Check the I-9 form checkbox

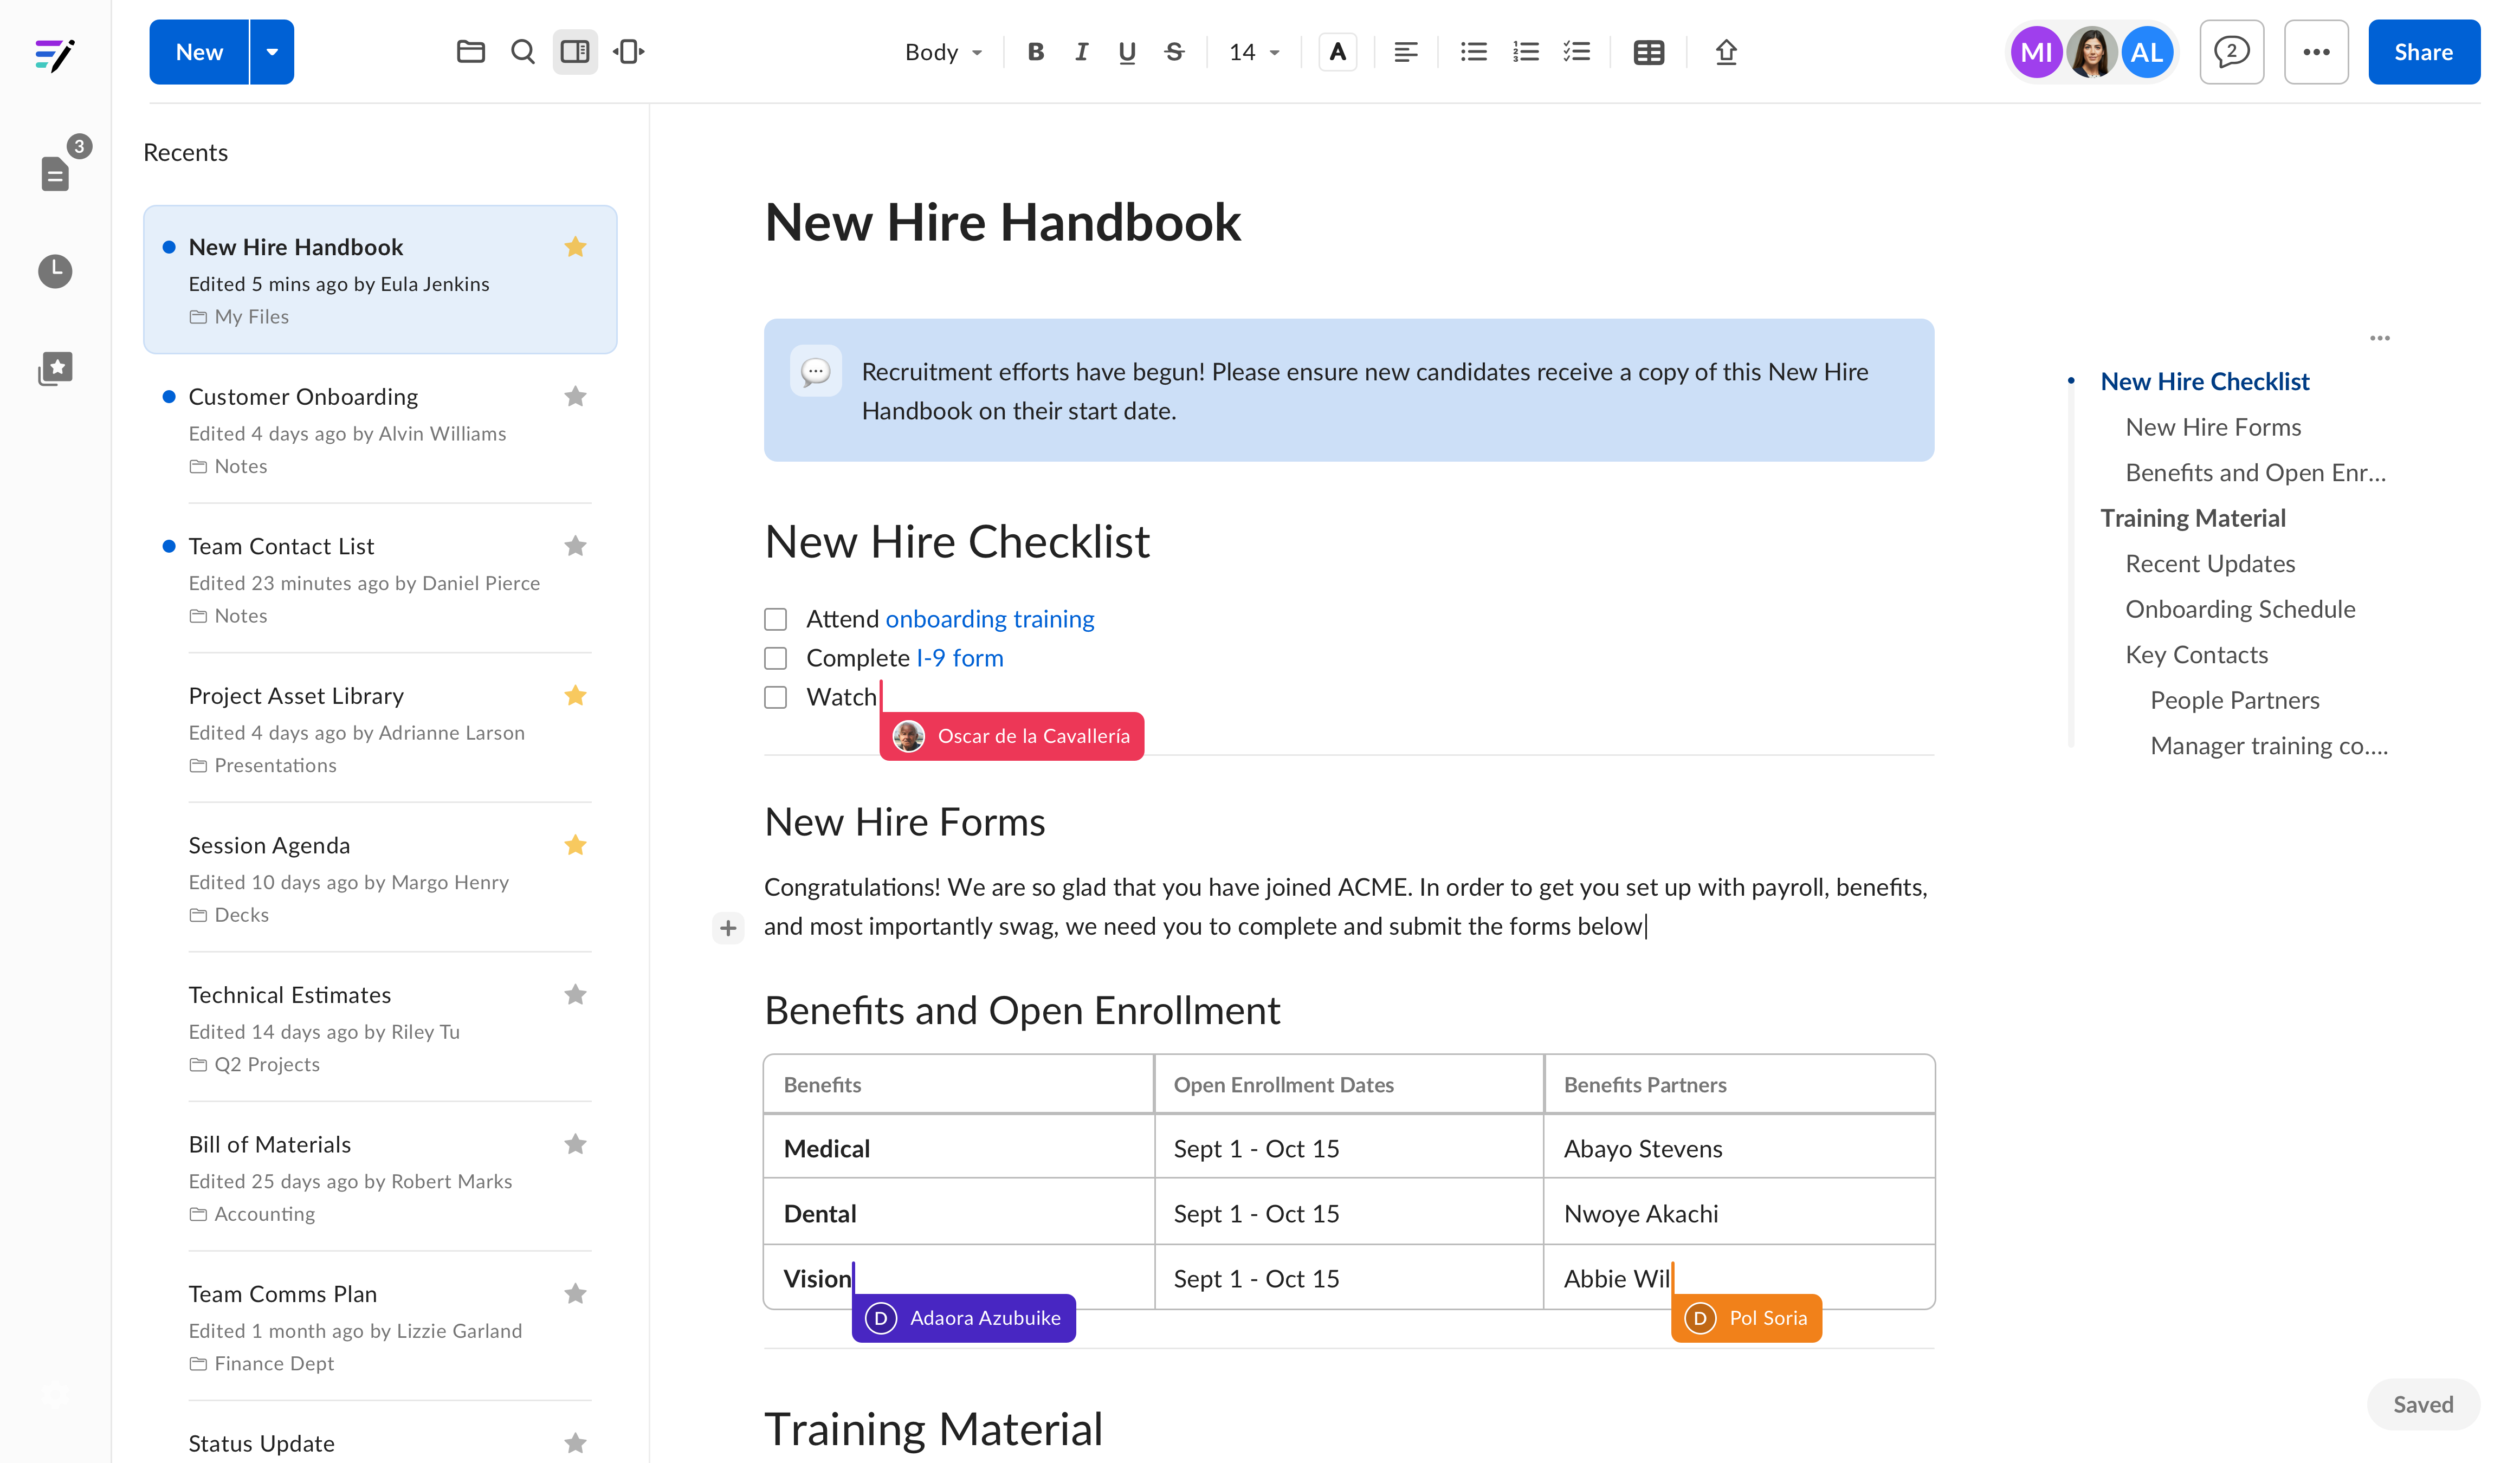(775, 657)
